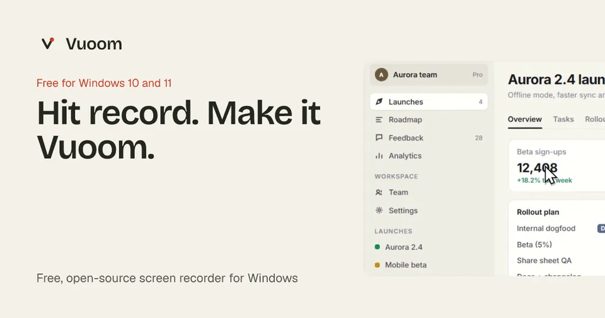This screenshot has width=605, height=318.
Task: Click the Share sheet QA row
Action: point(544,261)
